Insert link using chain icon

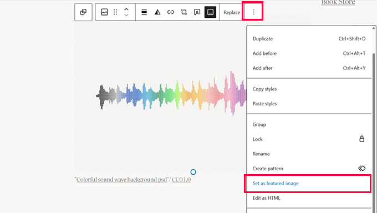[x=170, y=12]
